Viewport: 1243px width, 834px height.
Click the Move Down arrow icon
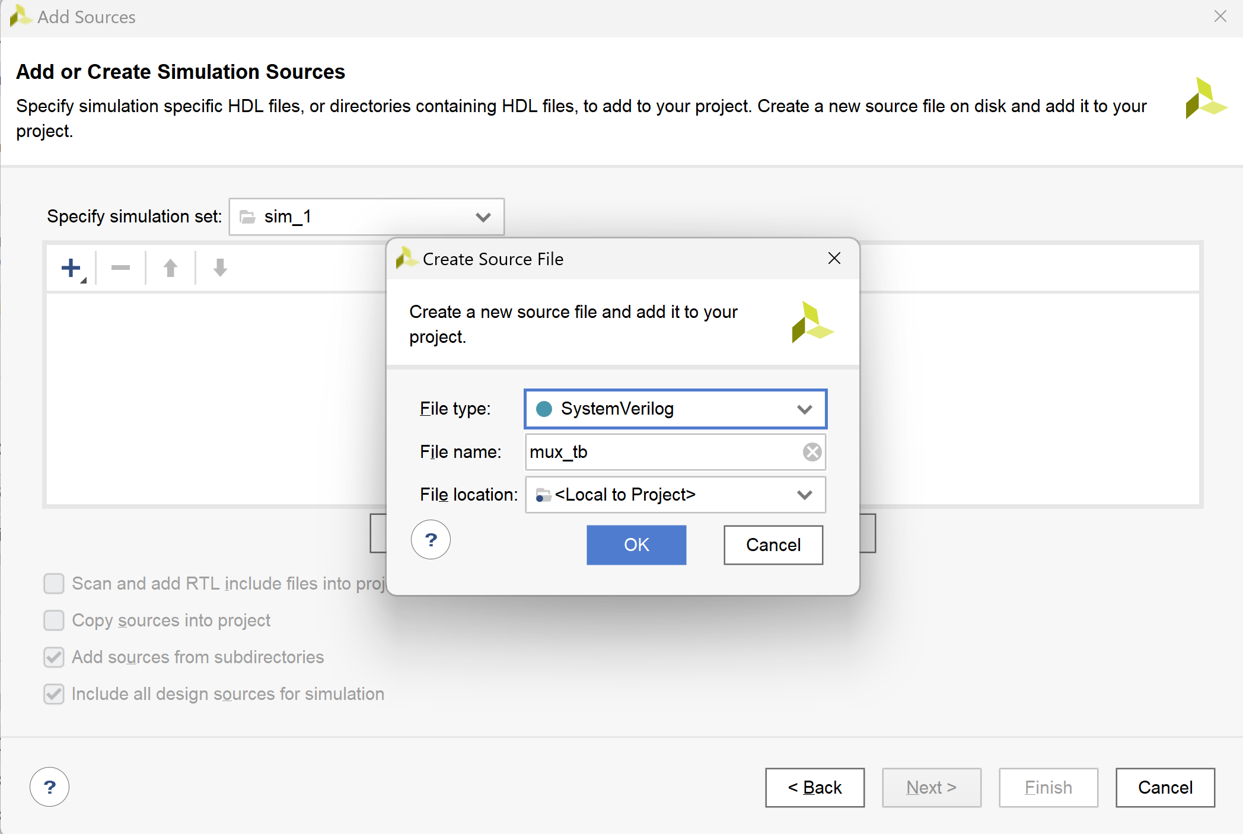(x=220, y=268)
